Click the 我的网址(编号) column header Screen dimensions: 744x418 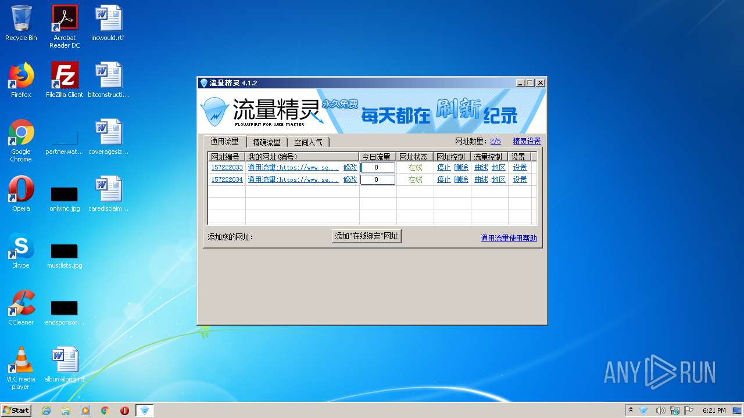click(x=302, y=157)
